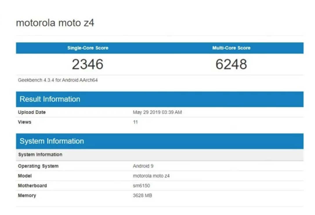
Task: Select the Operating System label
Action: [38, 166]
